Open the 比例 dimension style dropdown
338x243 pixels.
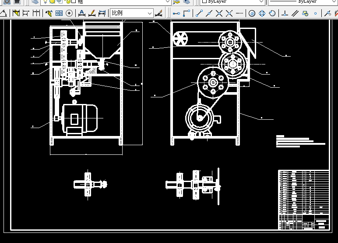coord(132,13)
